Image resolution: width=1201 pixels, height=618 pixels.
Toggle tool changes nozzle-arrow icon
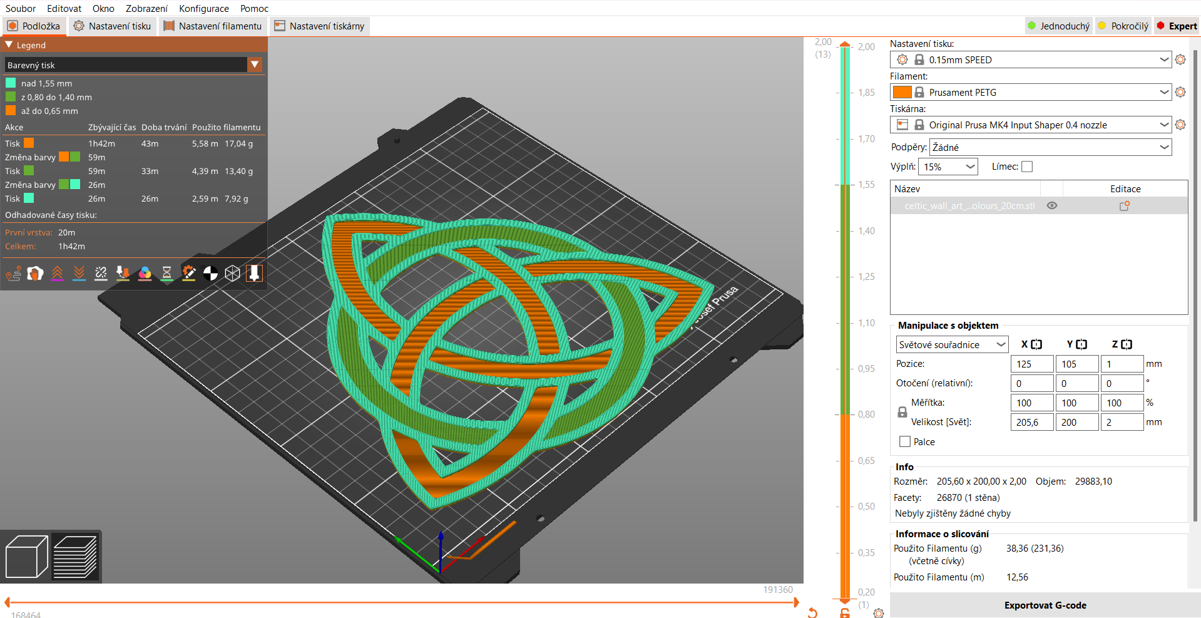pos(123,274)
